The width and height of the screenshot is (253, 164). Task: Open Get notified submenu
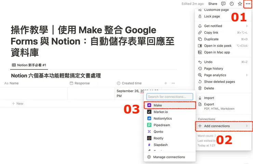click(223, 26)
